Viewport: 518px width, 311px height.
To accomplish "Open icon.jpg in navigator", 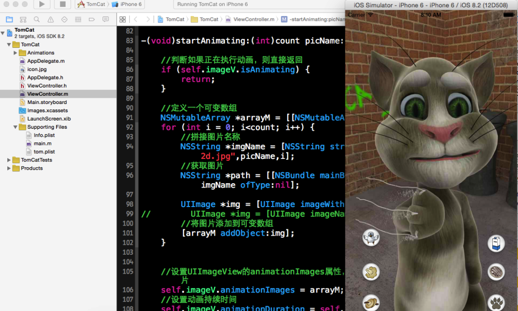I will pyautogui.click(x=36, y=69).
